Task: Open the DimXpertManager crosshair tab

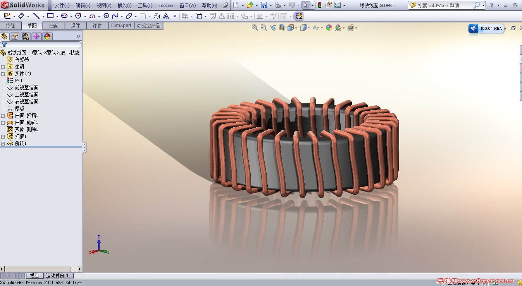Action: [36, 36]
